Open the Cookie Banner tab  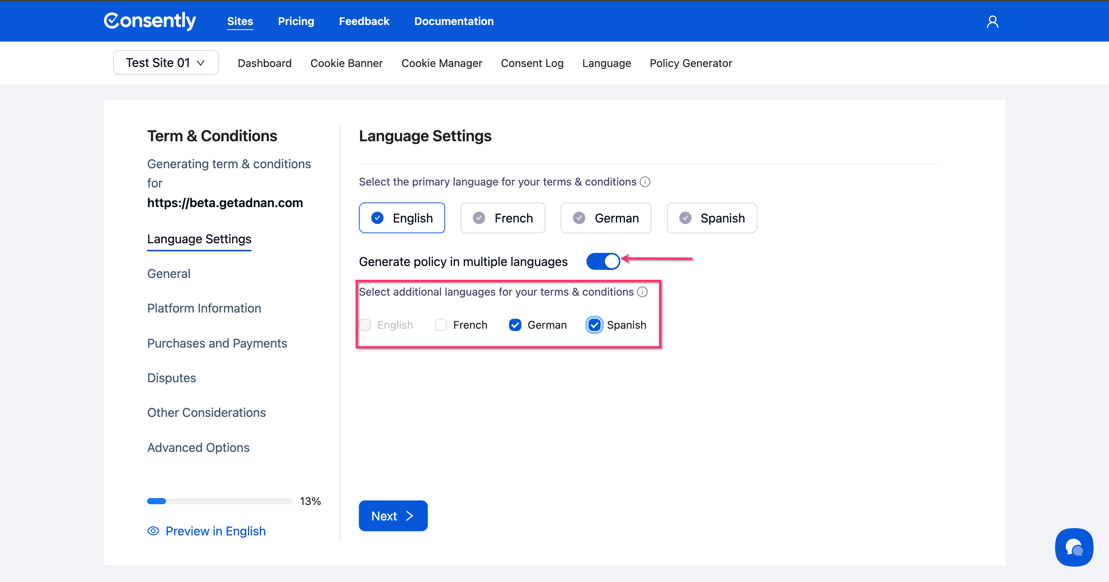point(346,63)
